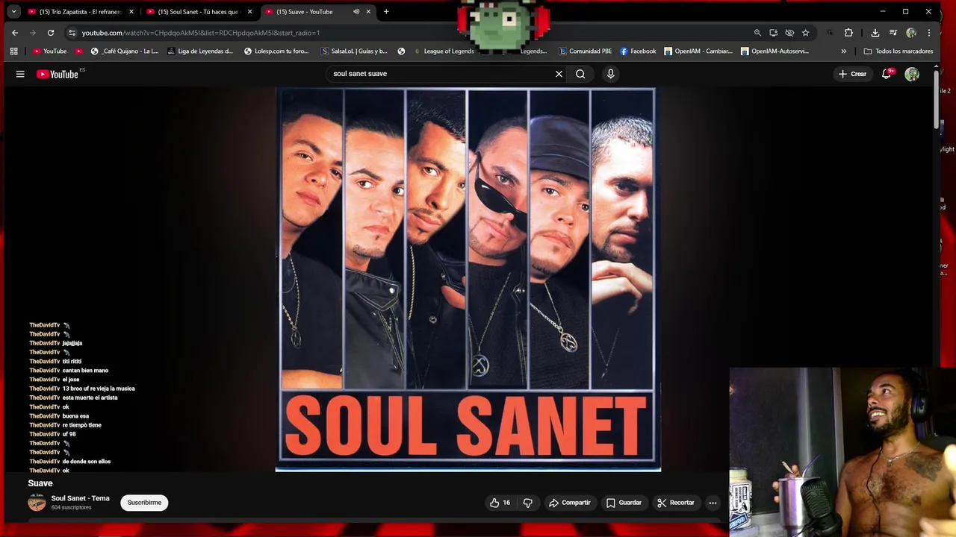This screenshot has width=956, height=537.
Task: Install app via the address bar icon
Action: coord(773,33)
